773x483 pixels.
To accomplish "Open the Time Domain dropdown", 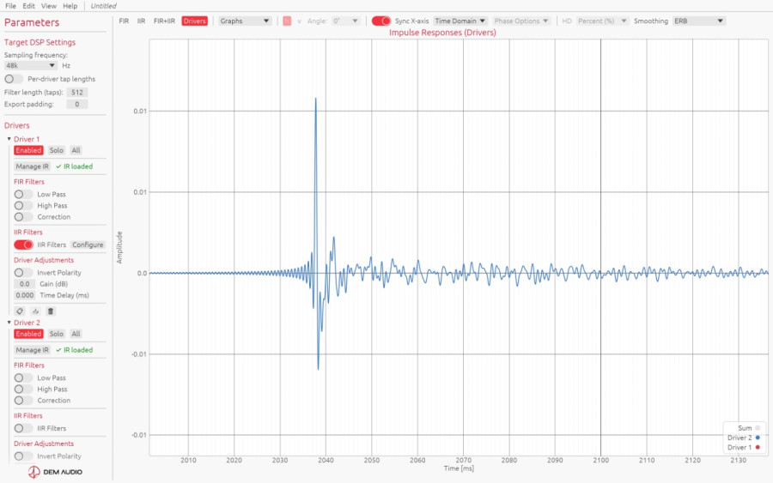I will pyautogui.click(x=460, y=21).
